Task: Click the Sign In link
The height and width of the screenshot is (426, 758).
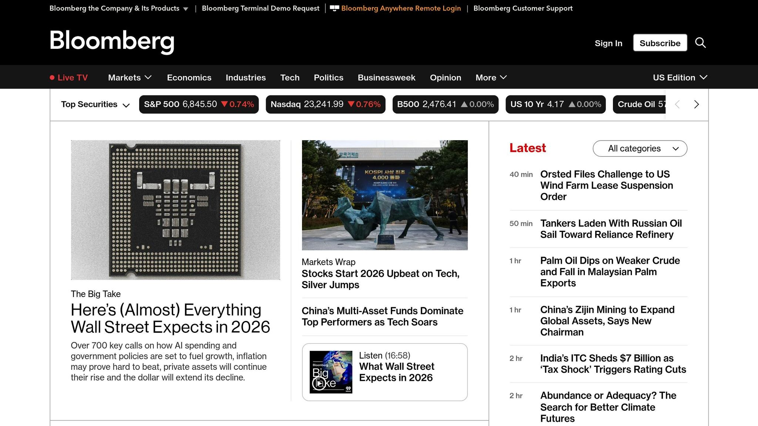Action: click(608, 43)
